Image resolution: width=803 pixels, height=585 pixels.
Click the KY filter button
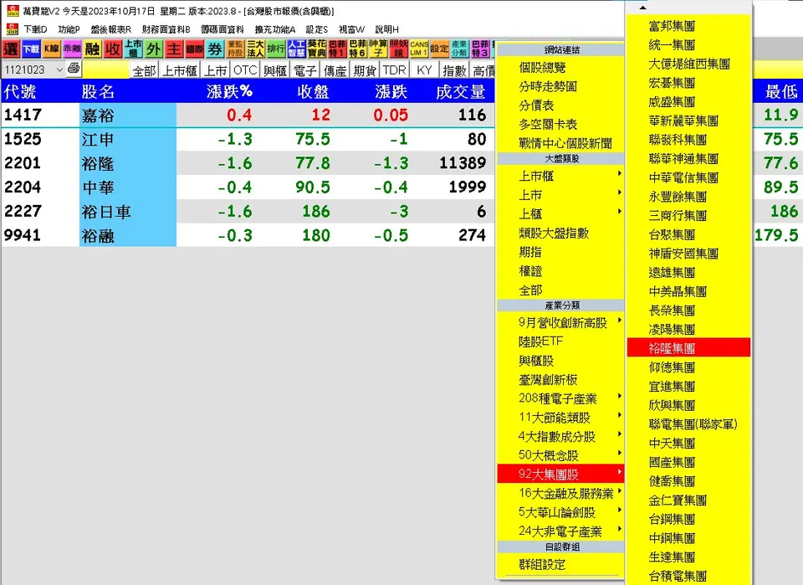click(x=424, y=70)
